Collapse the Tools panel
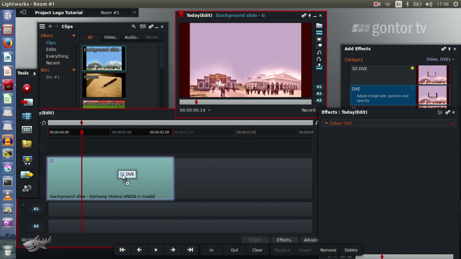The height and width of the screenshot is (259, 461). [x=35, y=73]
